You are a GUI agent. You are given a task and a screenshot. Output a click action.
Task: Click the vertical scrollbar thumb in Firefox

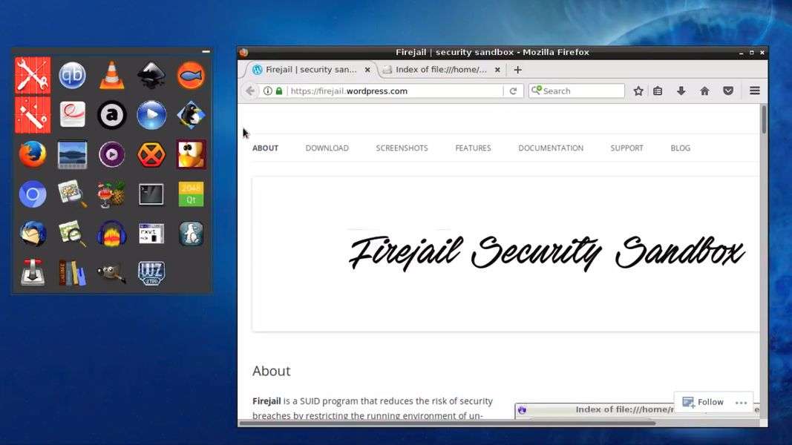[764, 119]
